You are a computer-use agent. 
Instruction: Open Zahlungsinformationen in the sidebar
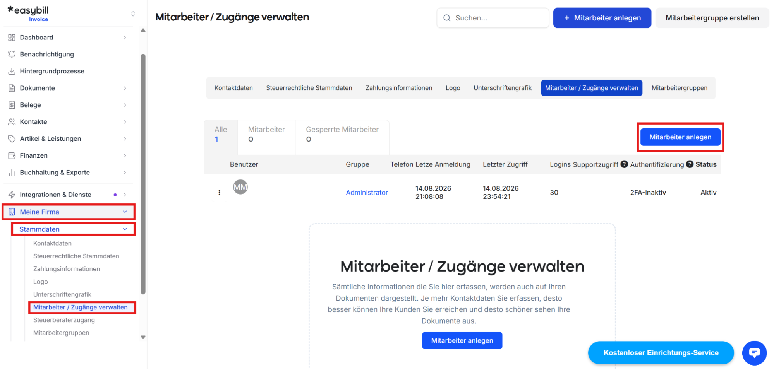[66, 269]
